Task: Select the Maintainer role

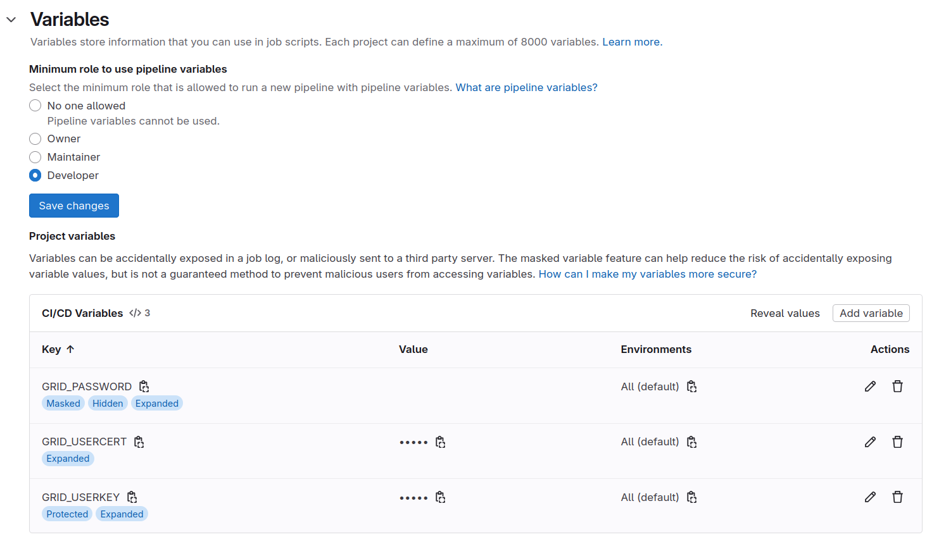Action: 35,157
